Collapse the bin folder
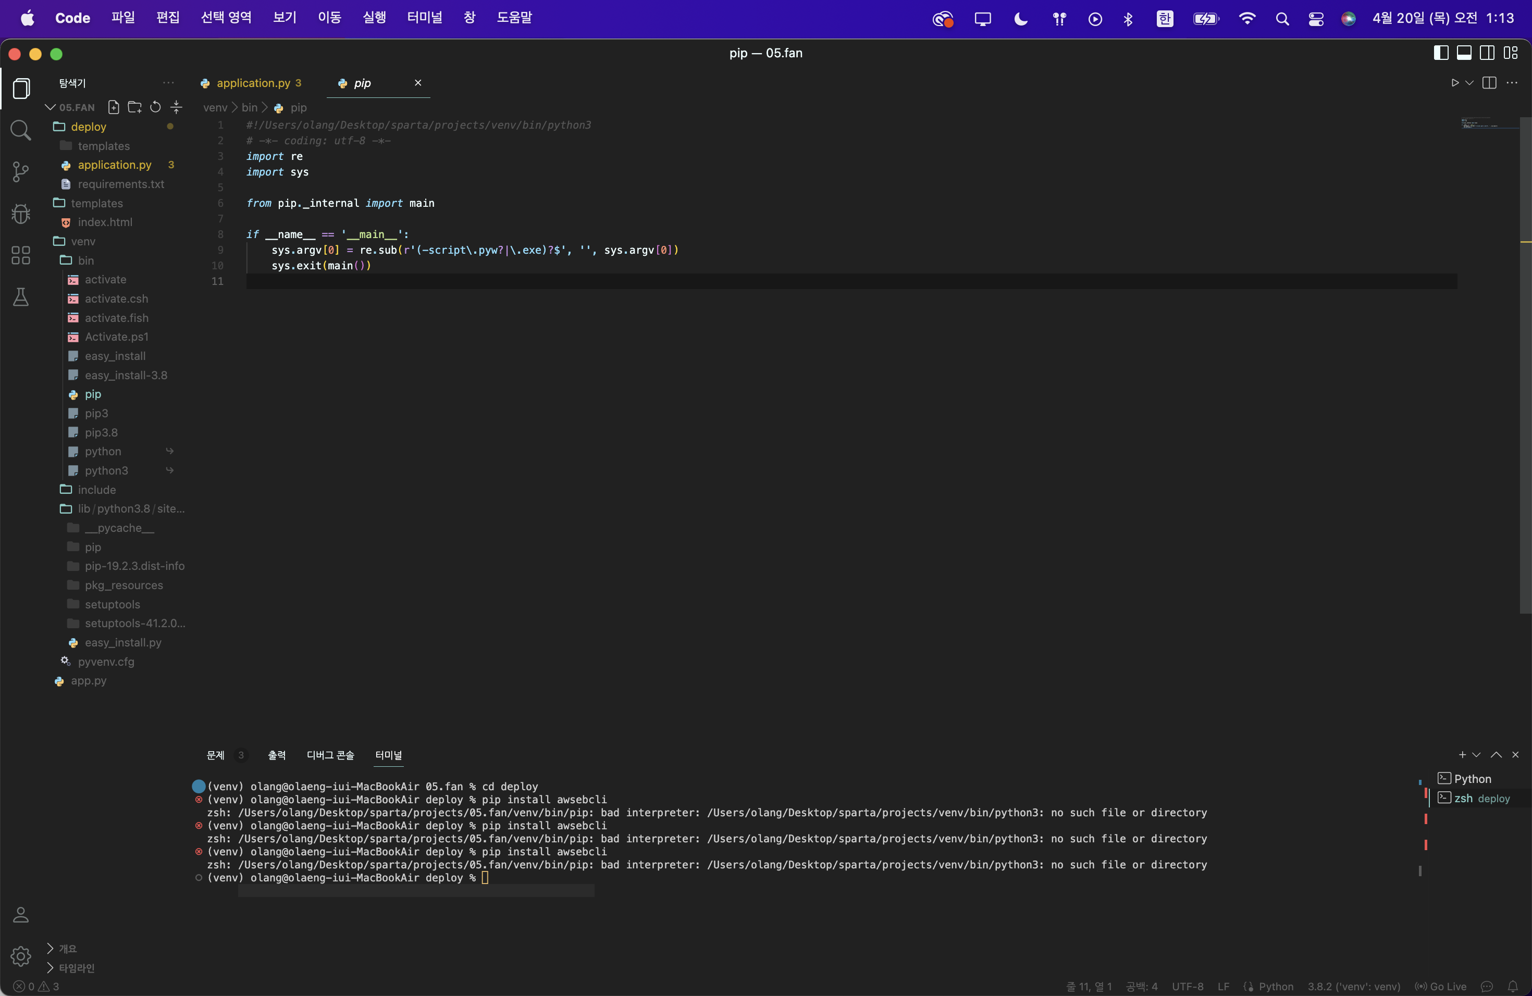The width and height of the screenshot is (1532, 996). pos(85,260)
